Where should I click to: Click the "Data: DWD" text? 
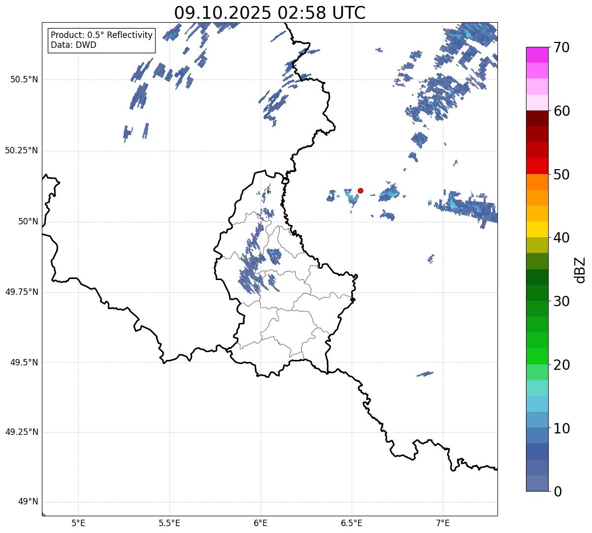click(73, 45)
